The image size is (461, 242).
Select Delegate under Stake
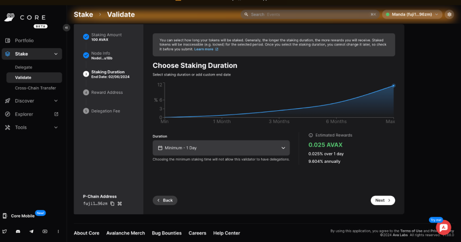(24, 67)
